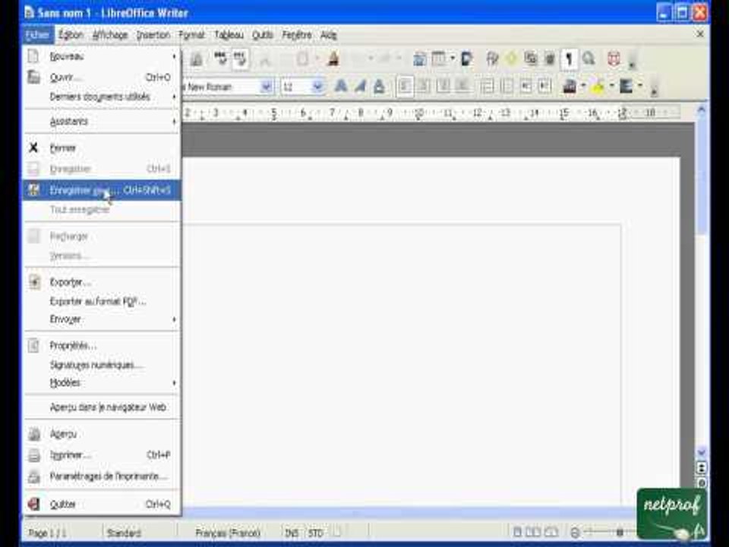
Task: Open the Data Sources toolbar icon
Action: (550, 59)
